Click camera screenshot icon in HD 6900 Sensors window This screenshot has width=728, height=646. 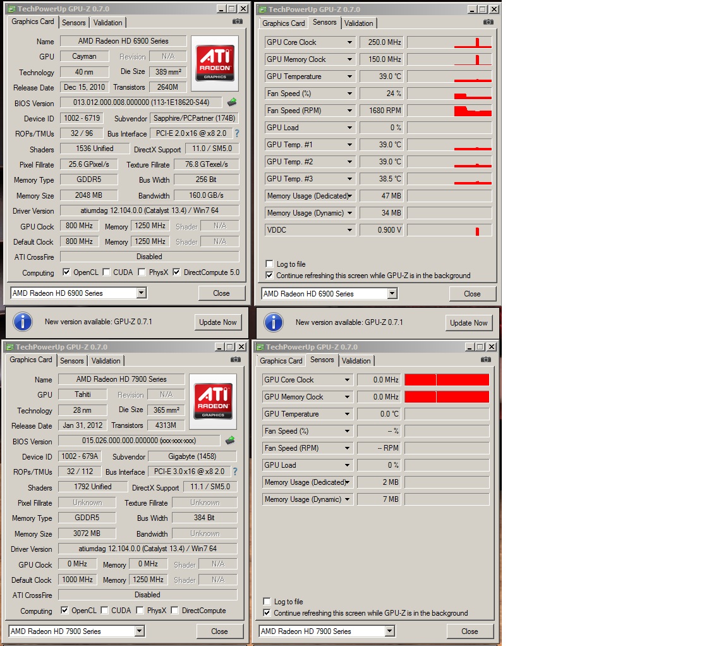pos(488,22)
